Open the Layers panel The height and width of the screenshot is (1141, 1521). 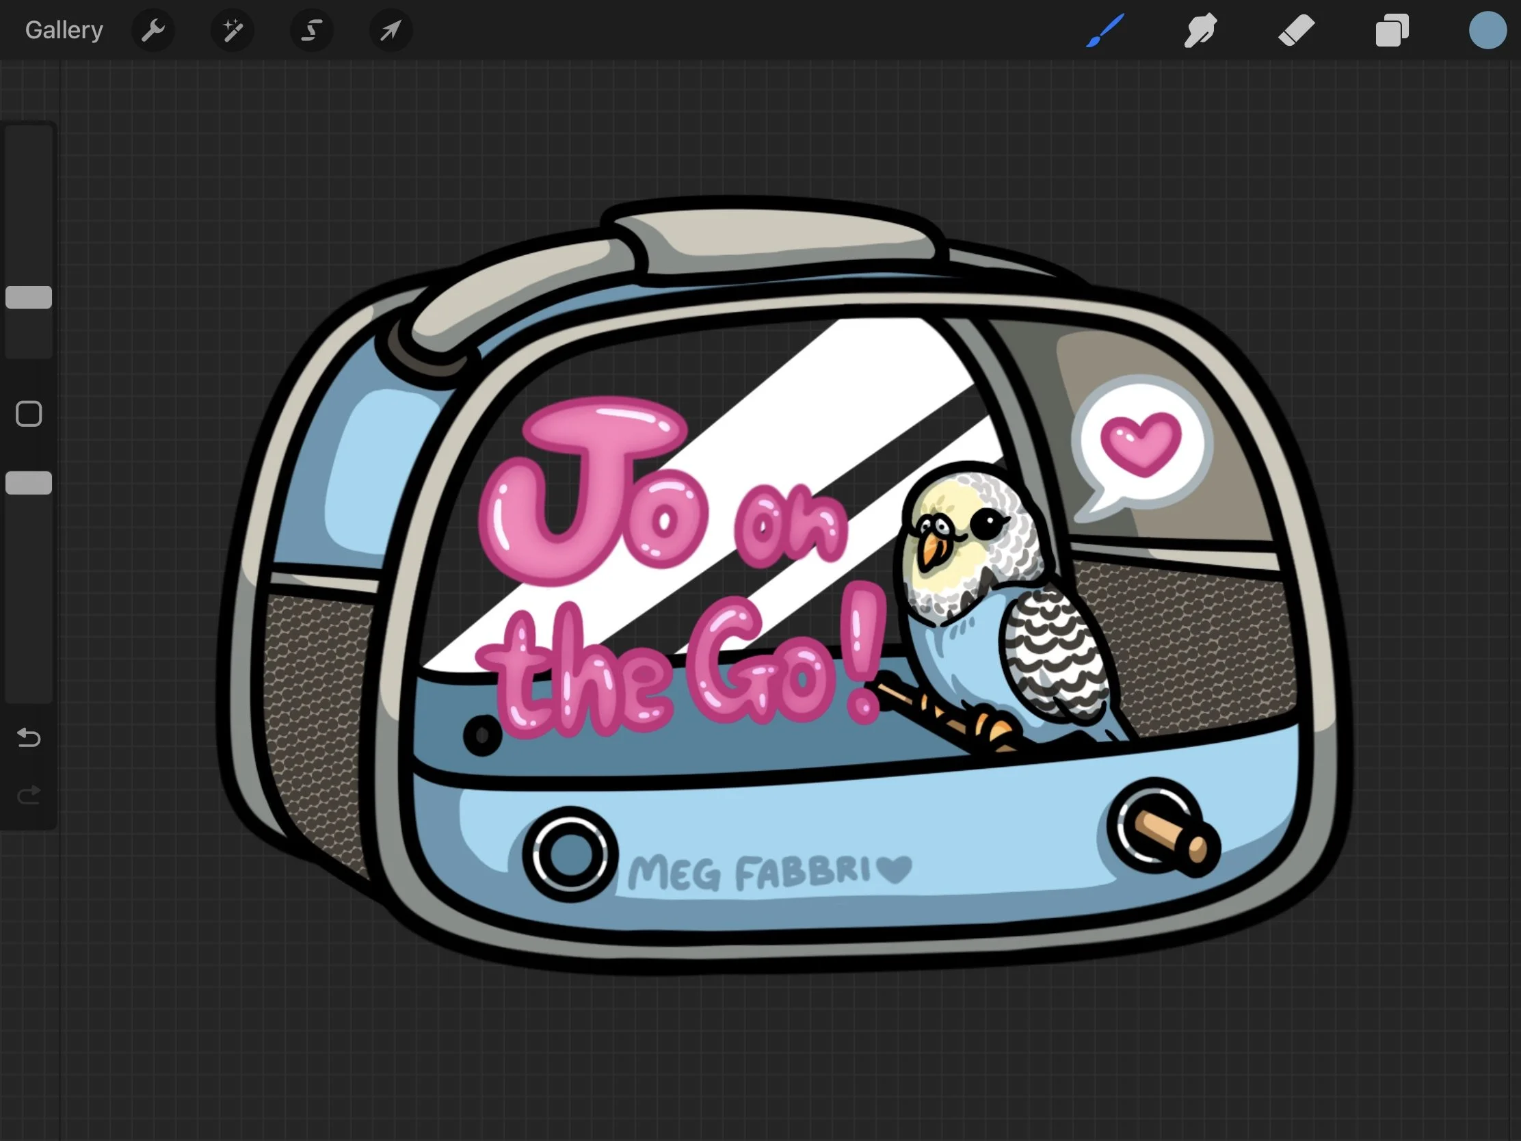pos(1392,30)
